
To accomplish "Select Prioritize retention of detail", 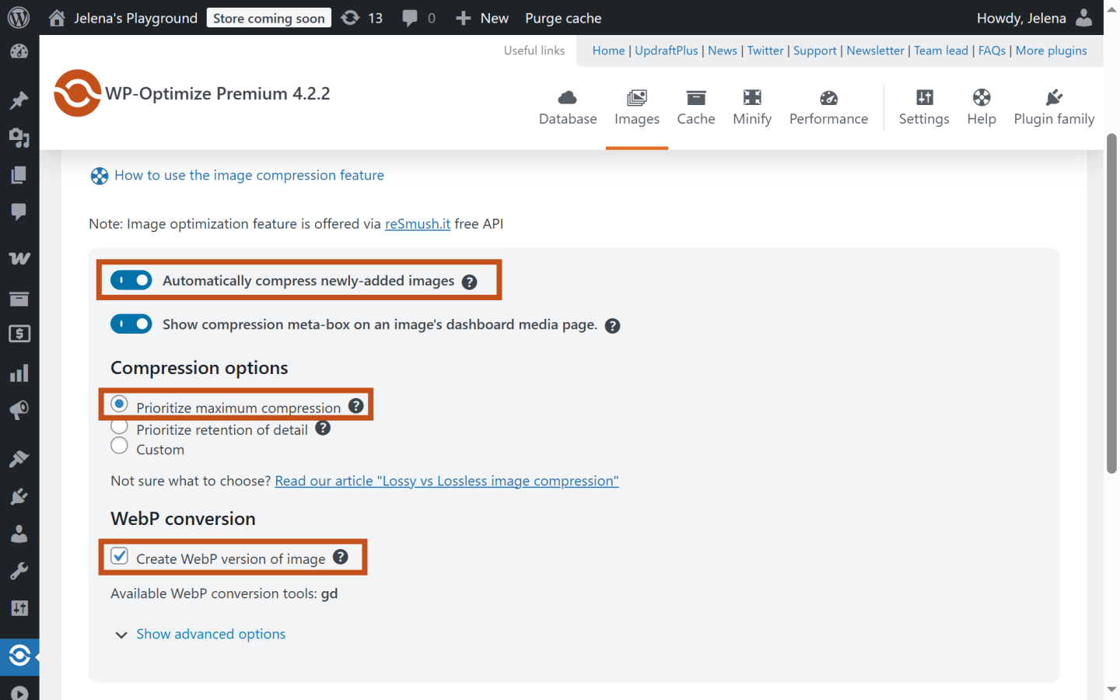I will (119, 426).
